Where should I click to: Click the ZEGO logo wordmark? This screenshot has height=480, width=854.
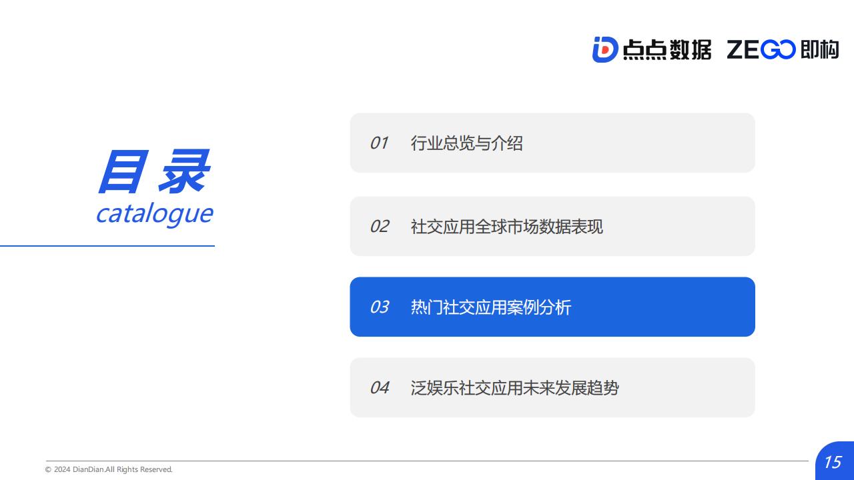[761, 50]
